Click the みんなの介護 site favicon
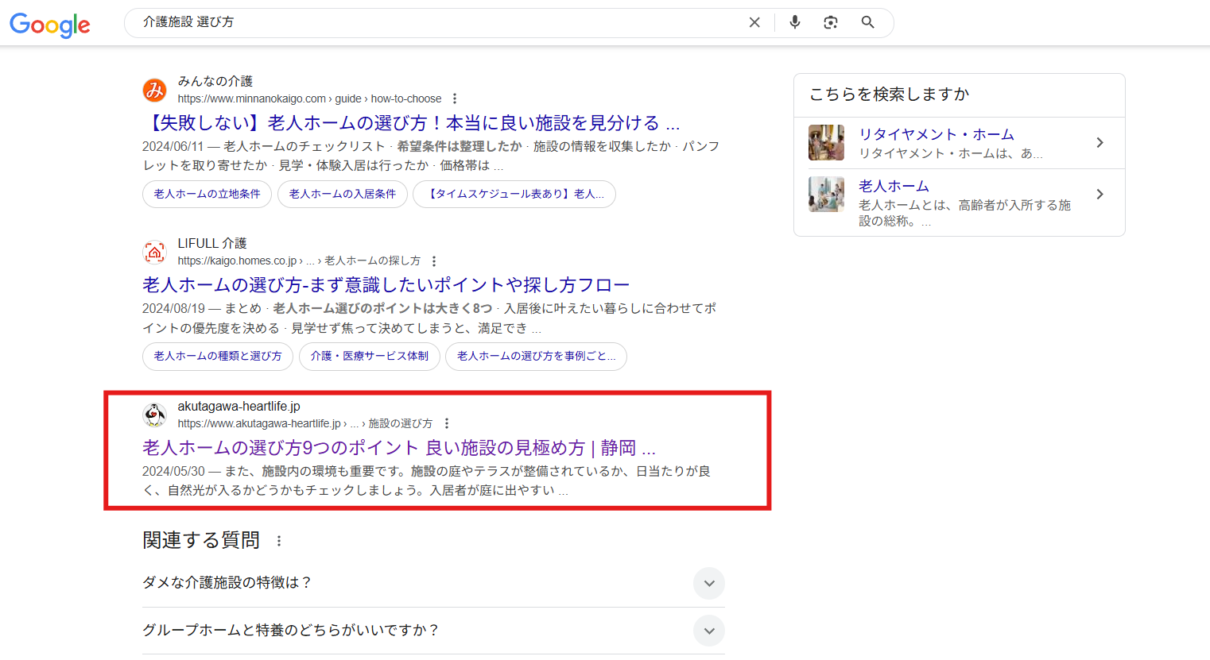 pyautogui.click(x=154, y=90)
